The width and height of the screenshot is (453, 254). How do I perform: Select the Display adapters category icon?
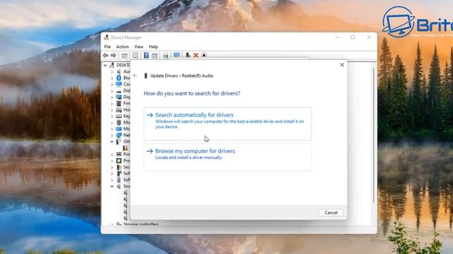(x=119, y=97)
